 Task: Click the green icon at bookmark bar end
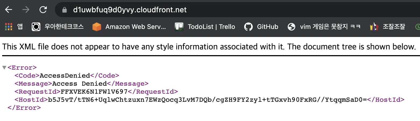pyautogui.click(x=417, y=27)
